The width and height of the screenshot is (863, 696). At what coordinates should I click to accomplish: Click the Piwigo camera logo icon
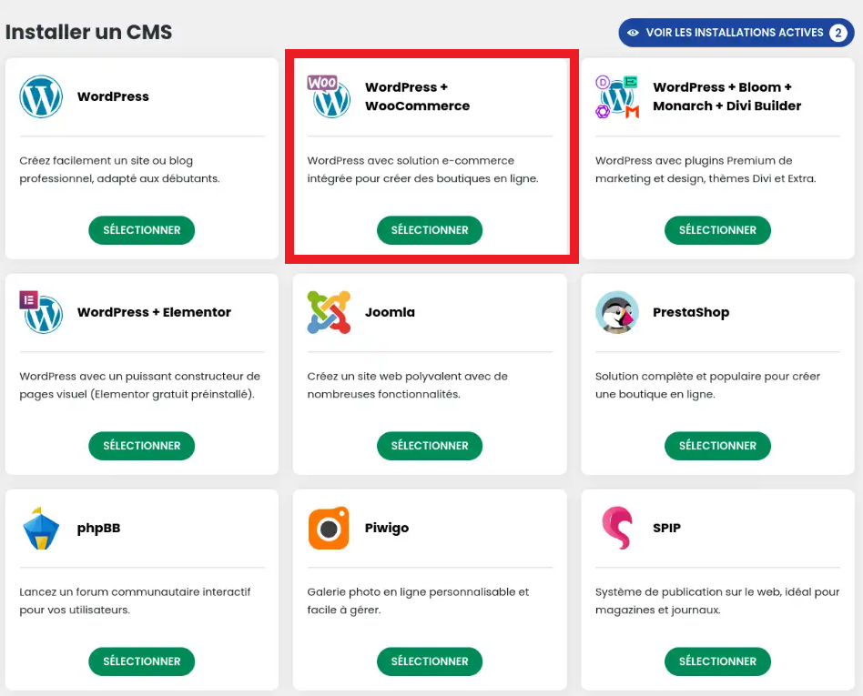[x=329, y=529]
